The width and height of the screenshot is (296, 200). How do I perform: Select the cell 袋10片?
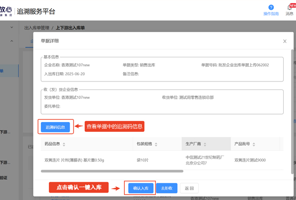143,160
